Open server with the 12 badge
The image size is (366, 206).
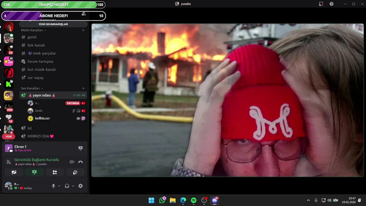coord(9,118)
